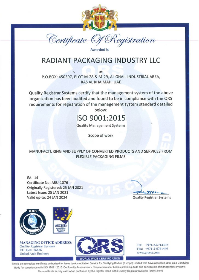This screenshot has height=280, width=199.
Task: Click the Awarded to text under title
Action: [100, 50]
